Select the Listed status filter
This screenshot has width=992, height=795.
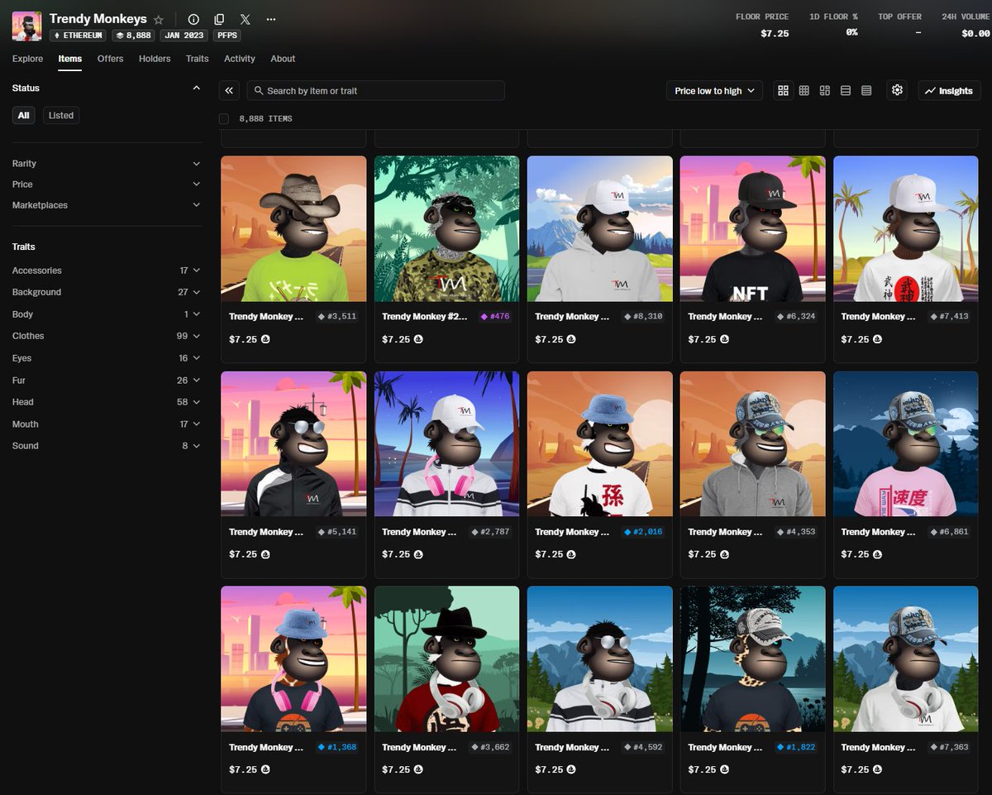point(61,115)
